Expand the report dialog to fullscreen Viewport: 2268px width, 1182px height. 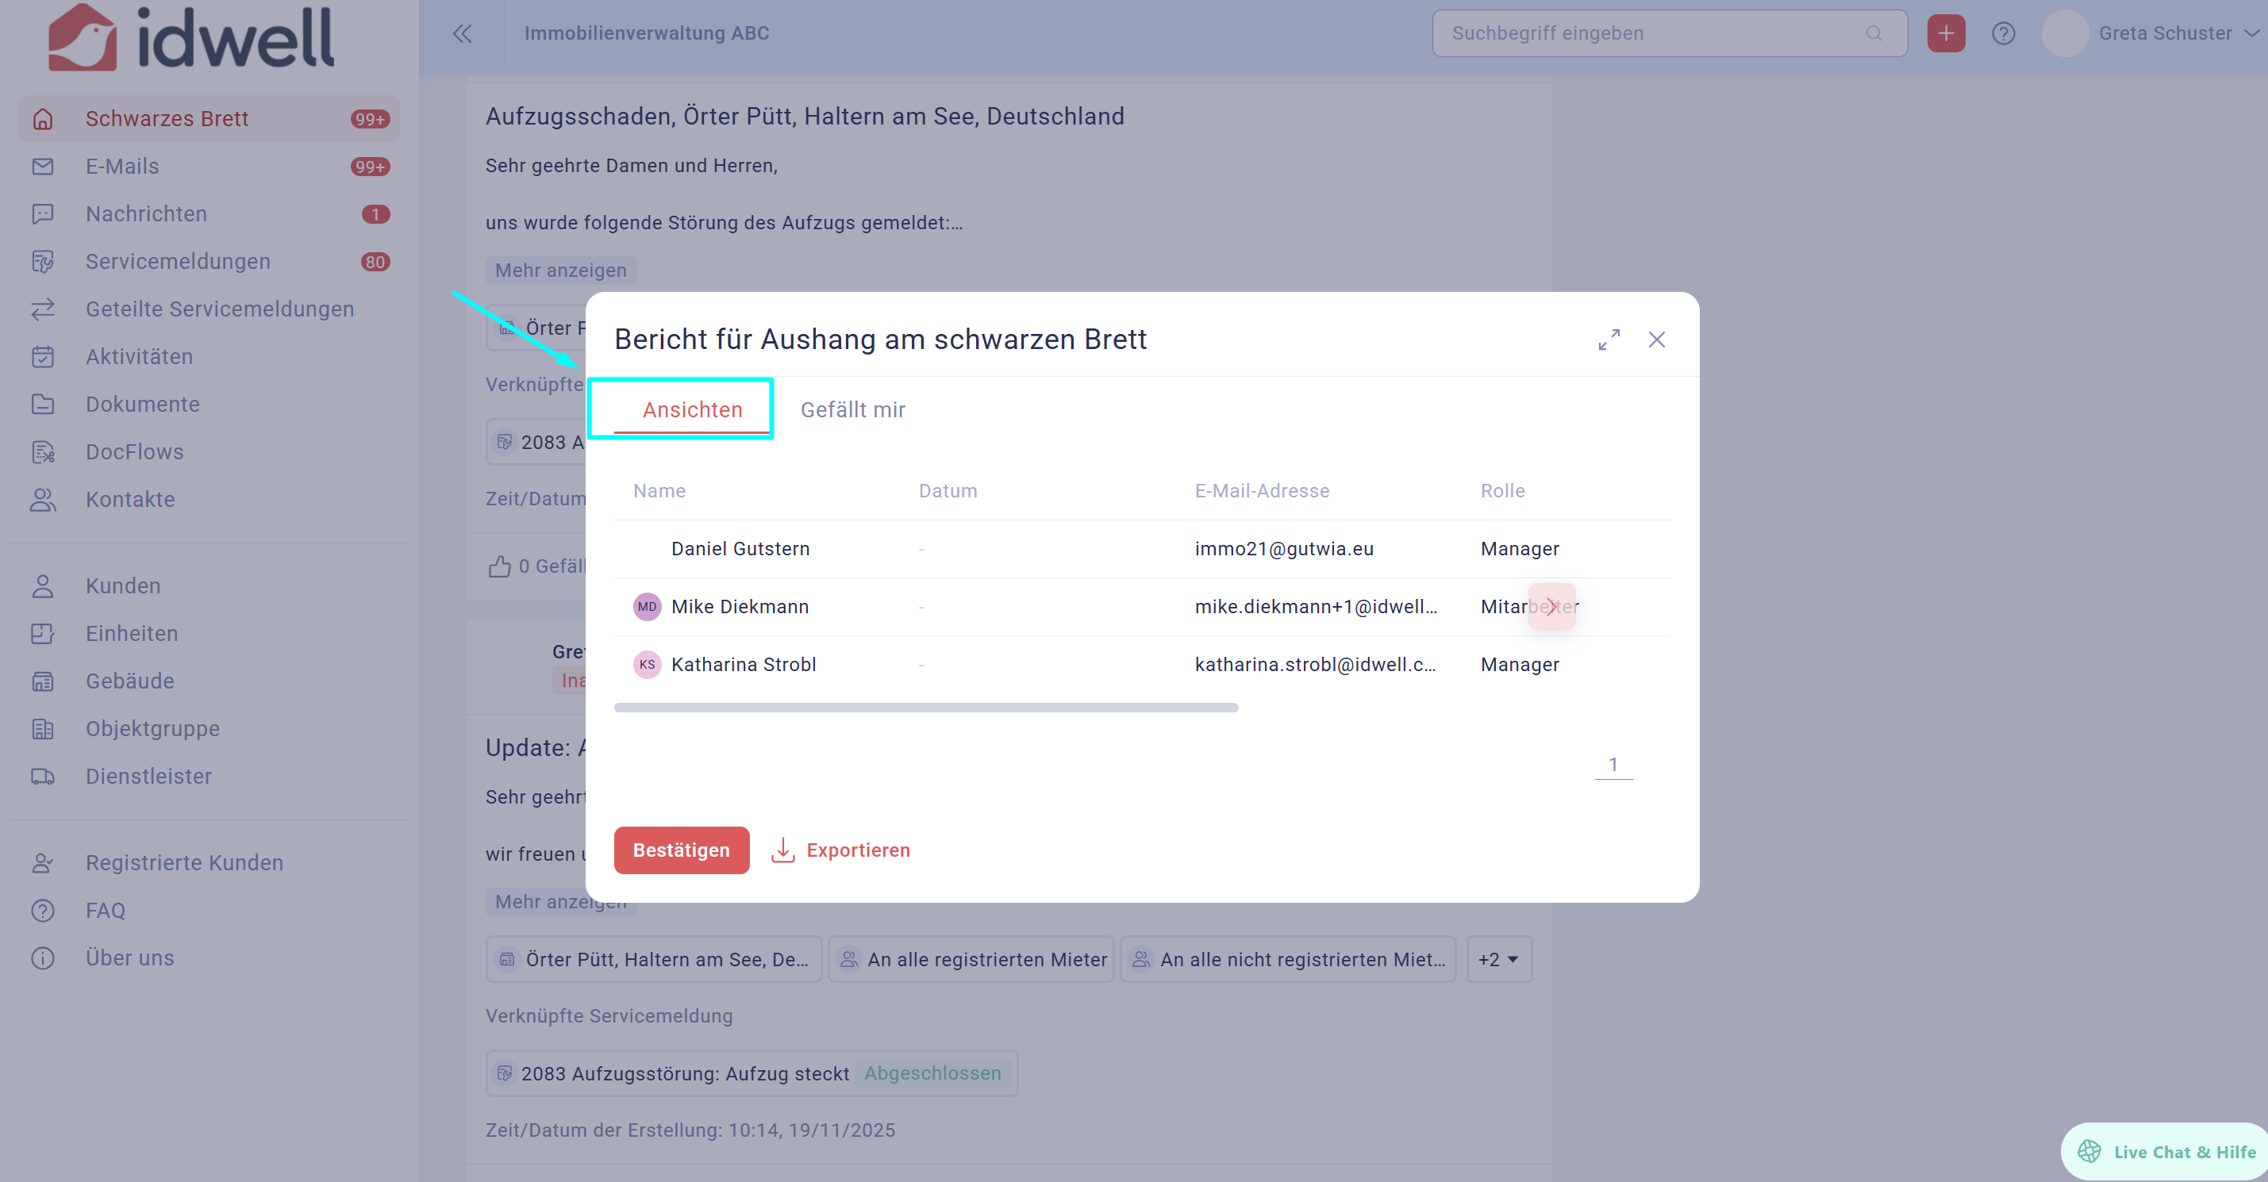coord(1609,340)
